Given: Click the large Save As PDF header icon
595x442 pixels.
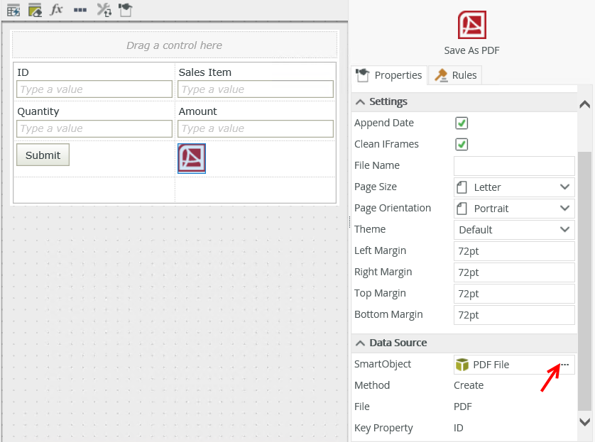Looking at the screenshot, I should click(471, 25).
